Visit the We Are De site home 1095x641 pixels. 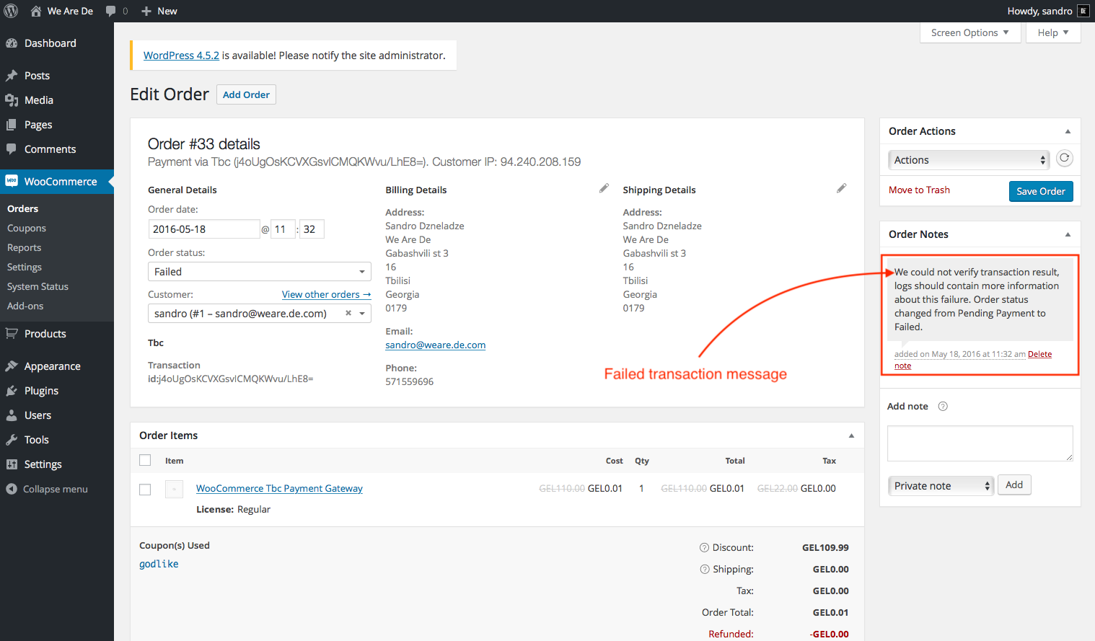point(62,11)
